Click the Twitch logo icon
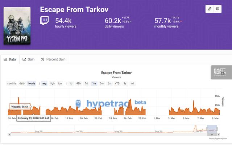Viewport: 232px width, 145px height. pyautogui.click(x=44, y=21)
